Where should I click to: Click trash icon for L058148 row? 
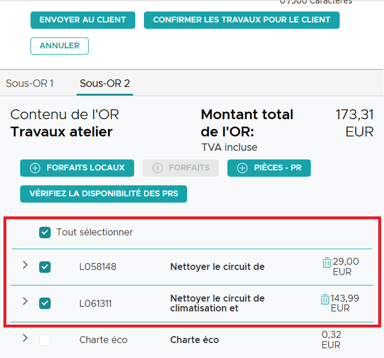point(327,262)
